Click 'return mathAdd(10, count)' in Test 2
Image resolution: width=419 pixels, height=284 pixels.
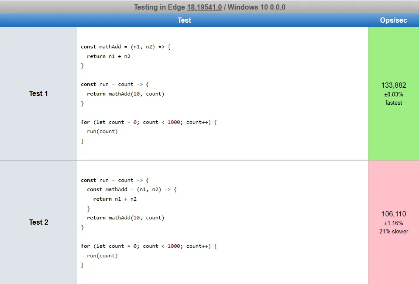(126, 218)
